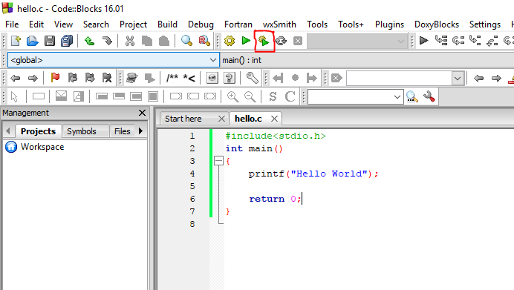Click the printf line in the editor

313,174
